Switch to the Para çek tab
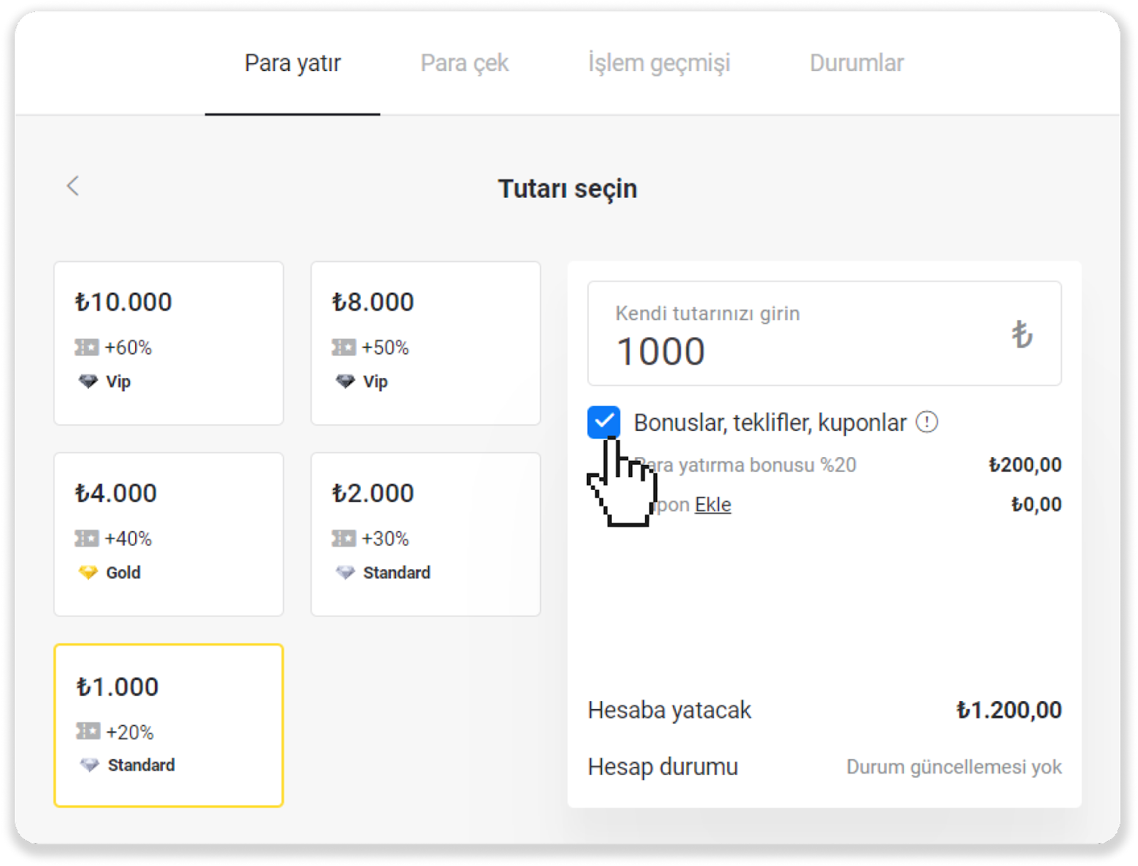This screenshot has height=866, width=1138. 464,63
